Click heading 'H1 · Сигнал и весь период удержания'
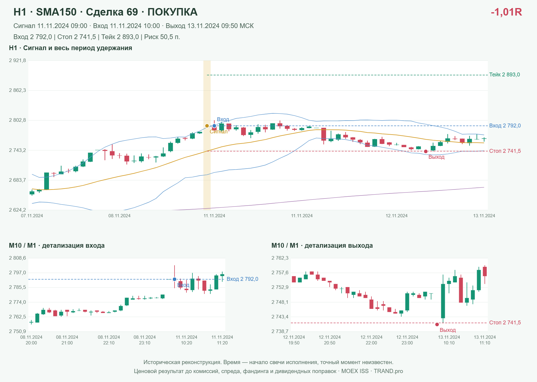This screenshot has width=537, height=382. click(x=70, y=48)
